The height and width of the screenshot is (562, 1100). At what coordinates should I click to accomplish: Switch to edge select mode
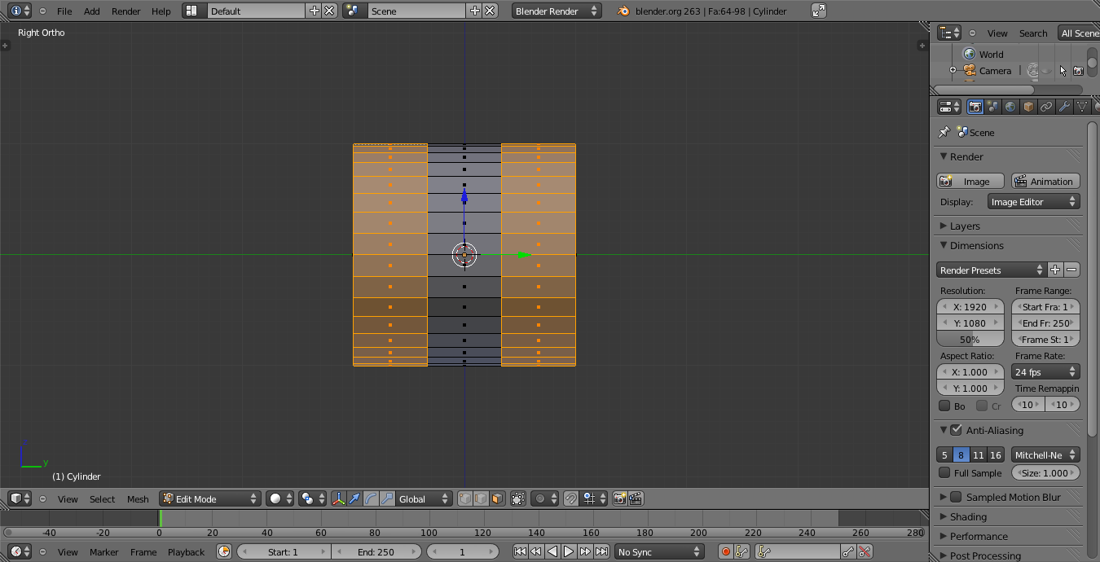481,498
